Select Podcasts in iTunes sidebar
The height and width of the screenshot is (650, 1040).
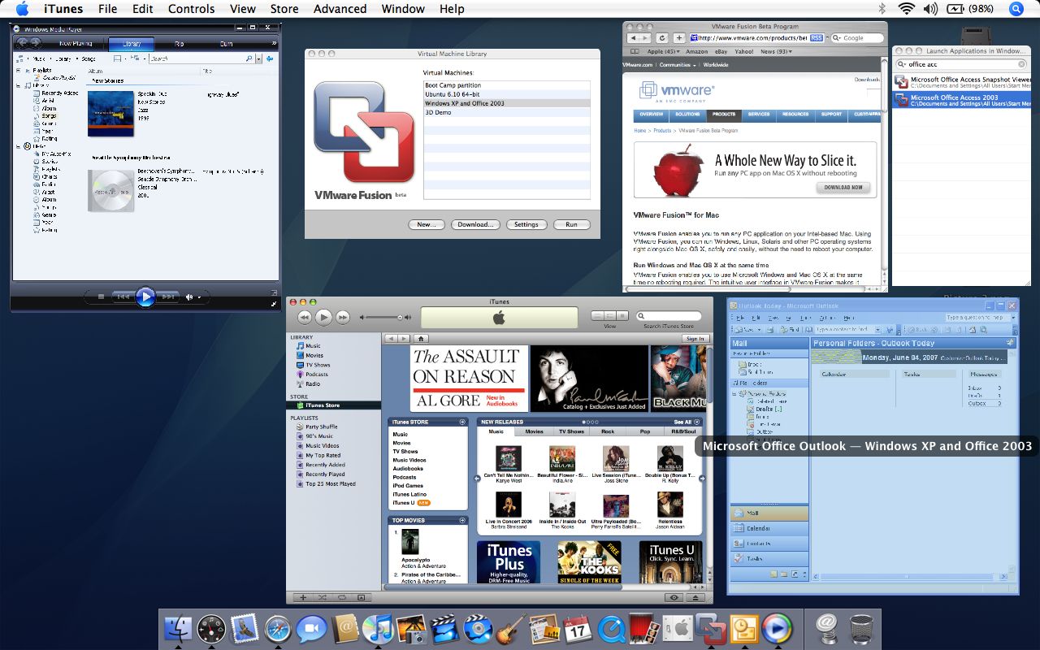tap(317, 375)
